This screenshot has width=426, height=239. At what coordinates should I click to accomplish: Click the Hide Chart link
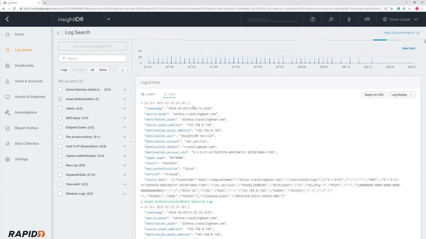(x=409, y=48)
